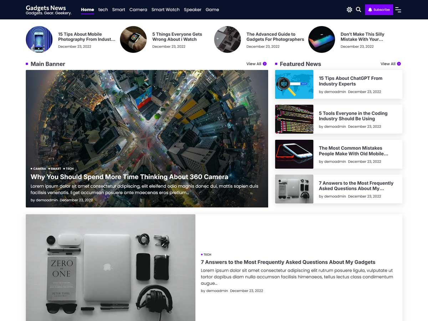Open the tech menu item
This screenshot has width=428, height=321.
(103, 10)
